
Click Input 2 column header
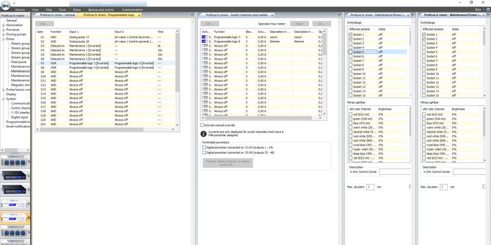point(134,31)
